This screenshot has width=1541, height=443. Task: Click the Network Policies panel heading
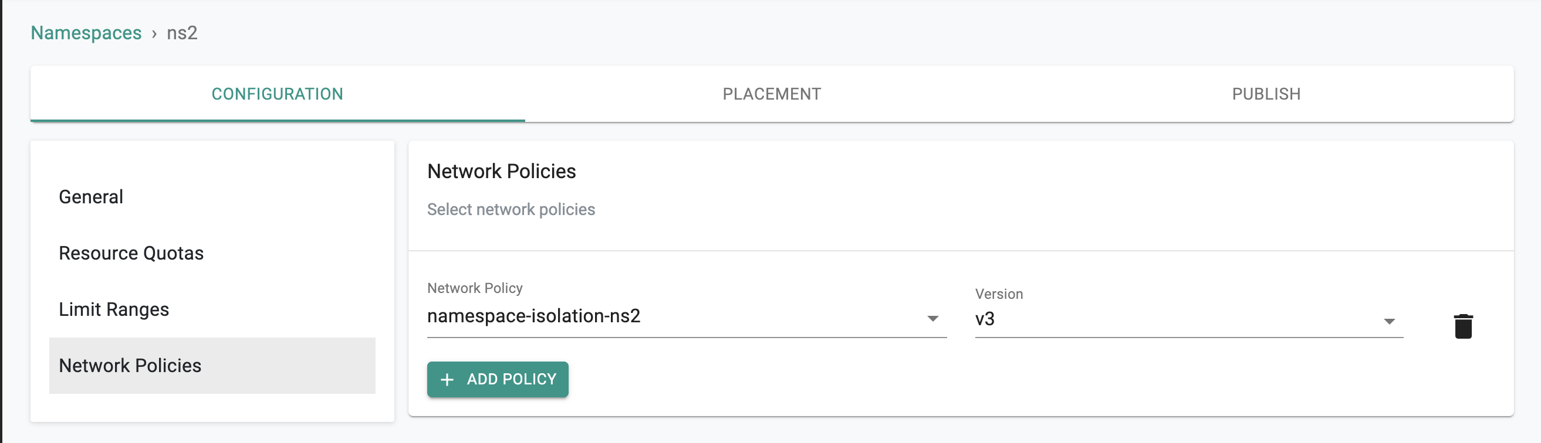coord(501,171)
